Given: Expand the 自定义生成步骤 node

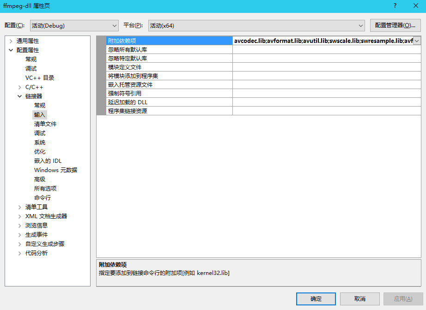Looking at the screenshot, I should [x=19, y=244].
